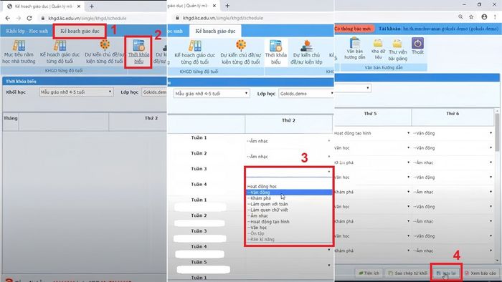Click Xem báo cáo button
Viewport: 502px width, 282px height.
(x=480, y=273)
